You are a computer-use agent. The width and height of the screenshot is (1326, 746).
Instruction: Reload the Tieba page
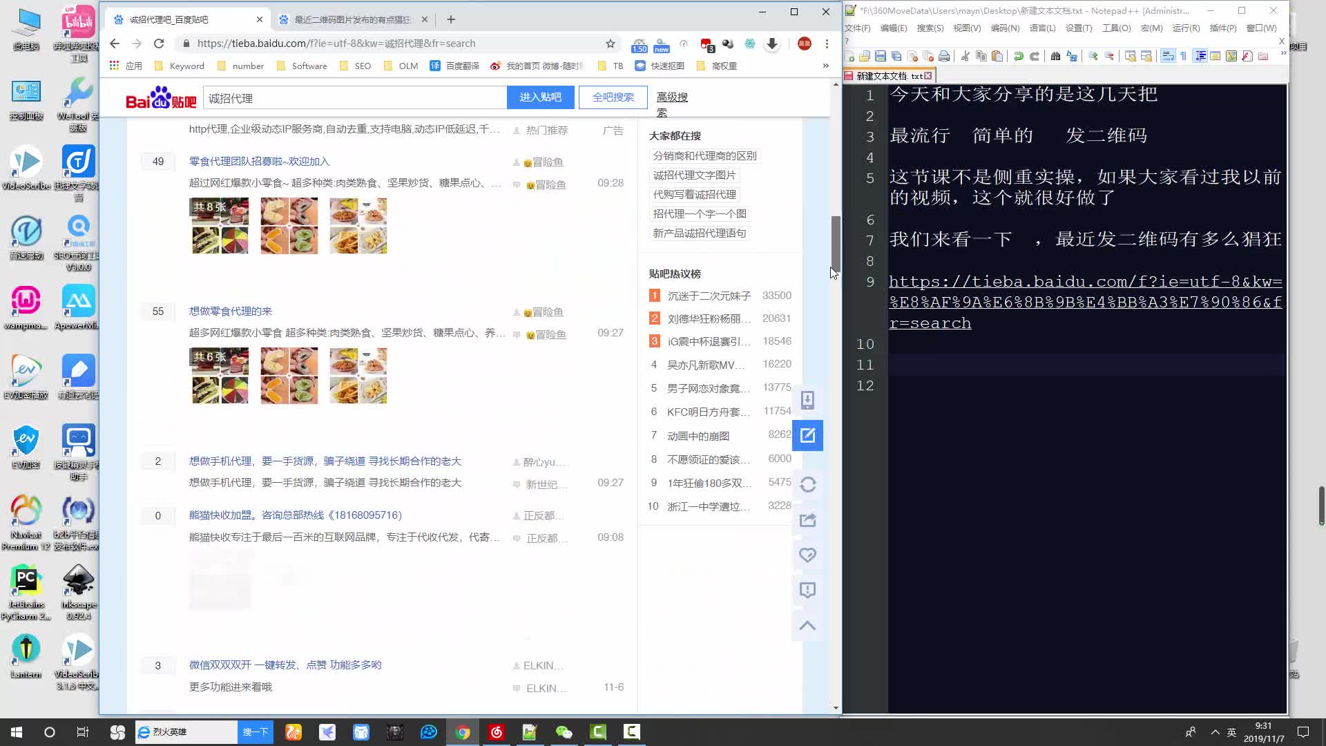159,44
